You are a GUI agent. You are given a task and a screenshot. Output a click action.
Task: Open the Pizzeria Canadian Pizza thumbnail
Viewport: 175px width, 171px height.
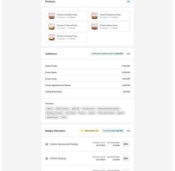(x=51, y=16)
